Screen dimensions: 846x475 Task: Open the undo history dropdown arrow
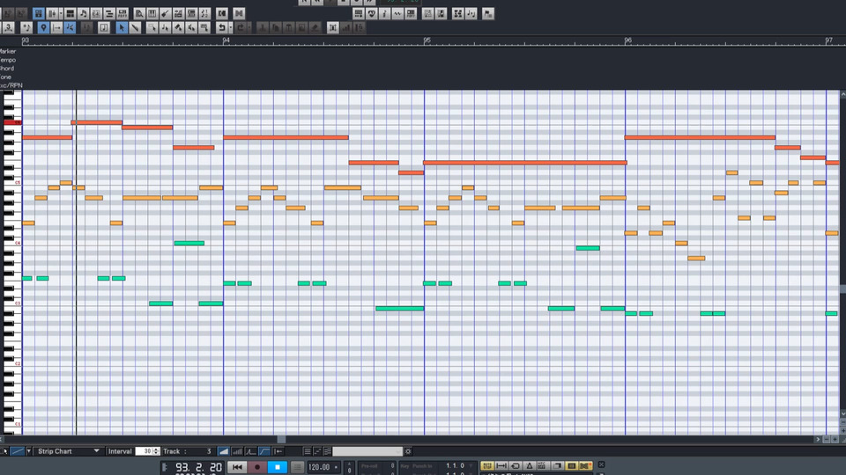click(230, 27)
